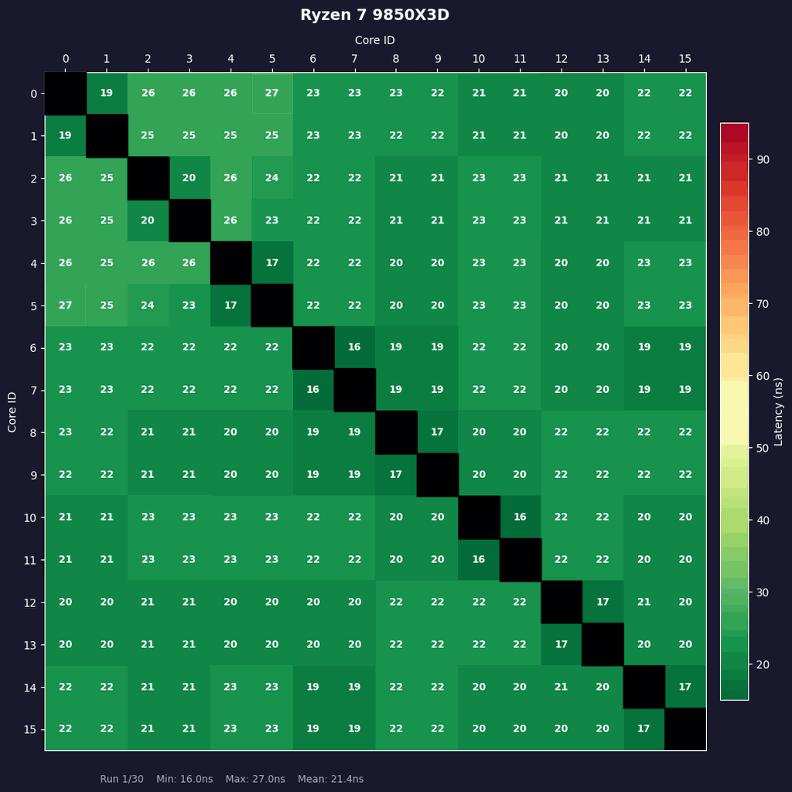The image size is (792, 792).
Task: Click row label "0" on the left axis
Action: point(34,94)
